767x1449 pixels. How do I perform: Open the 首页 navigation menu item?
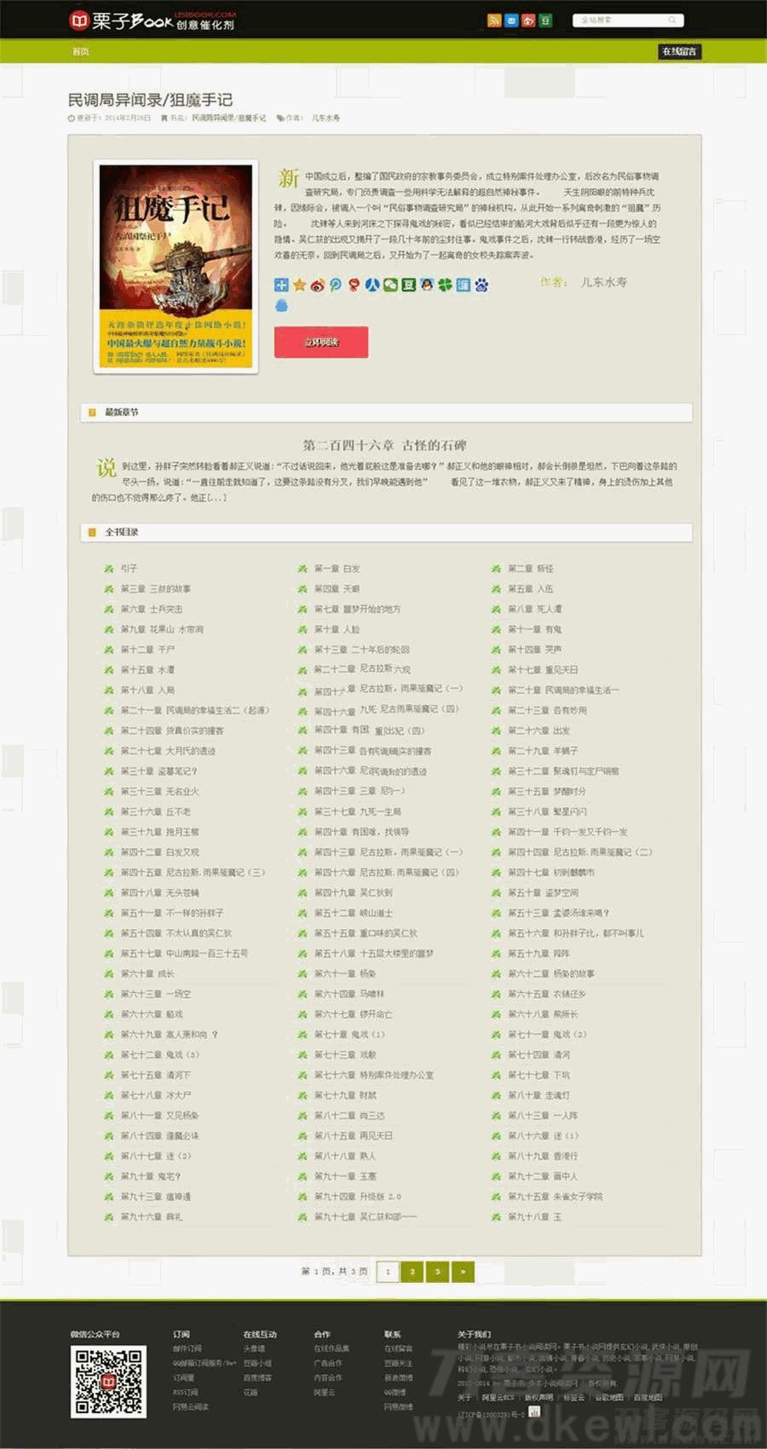81,52
